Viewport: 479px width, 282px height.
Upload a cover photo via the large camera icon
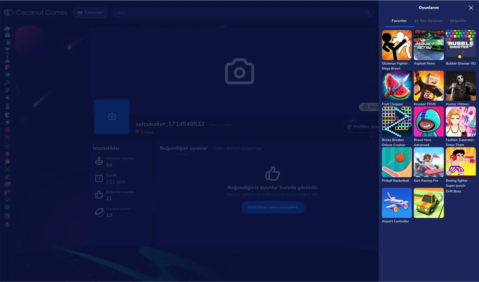(239, 71)
